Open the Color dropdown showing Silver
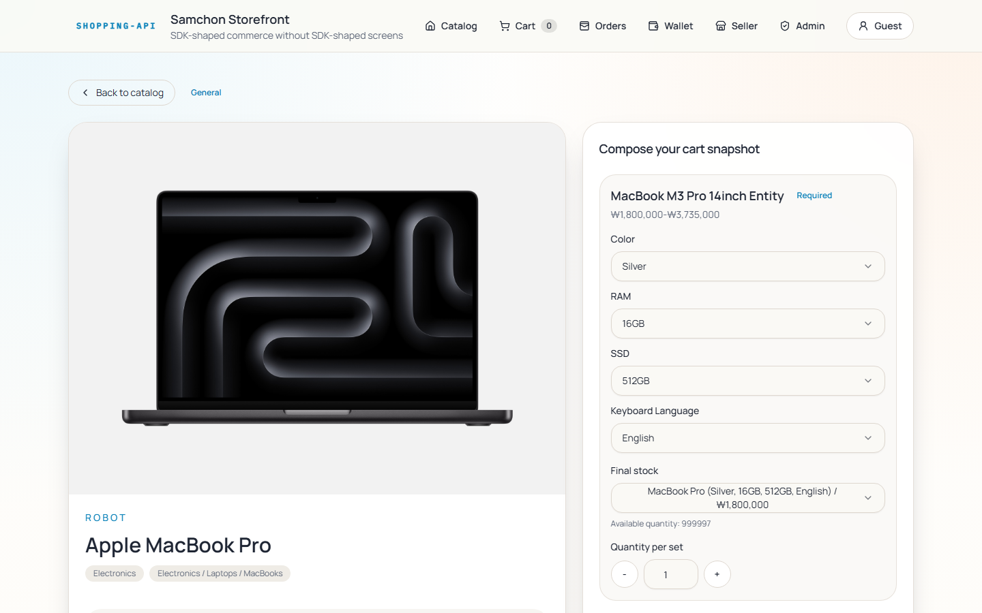The width and height of the screenshot is (982, 613). pos(747,266)
